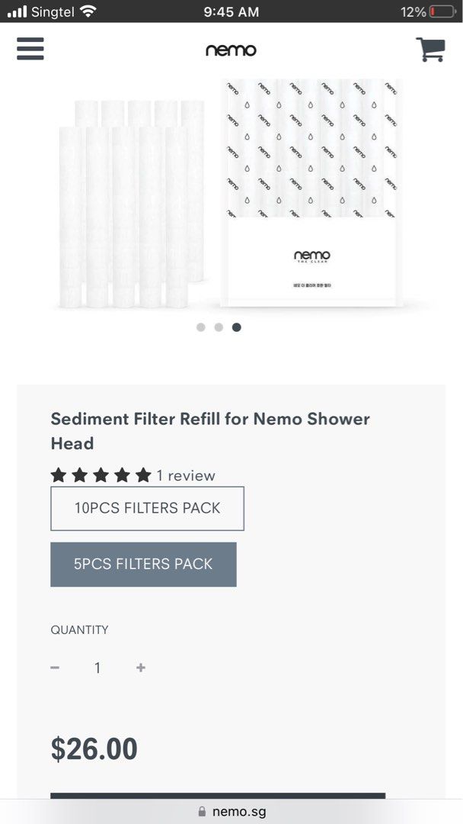Tap the first star of the rating
This screenshot has height=824, width=463.
coord(59,475)
